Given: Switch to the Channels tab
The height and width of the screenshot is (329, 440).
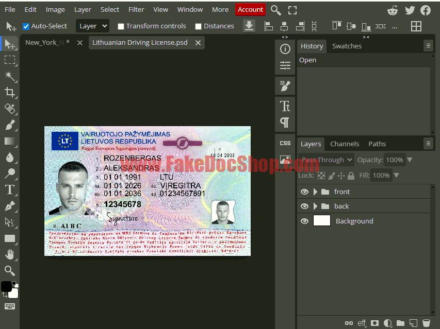Looking at the screenshot, I should 345,144.
